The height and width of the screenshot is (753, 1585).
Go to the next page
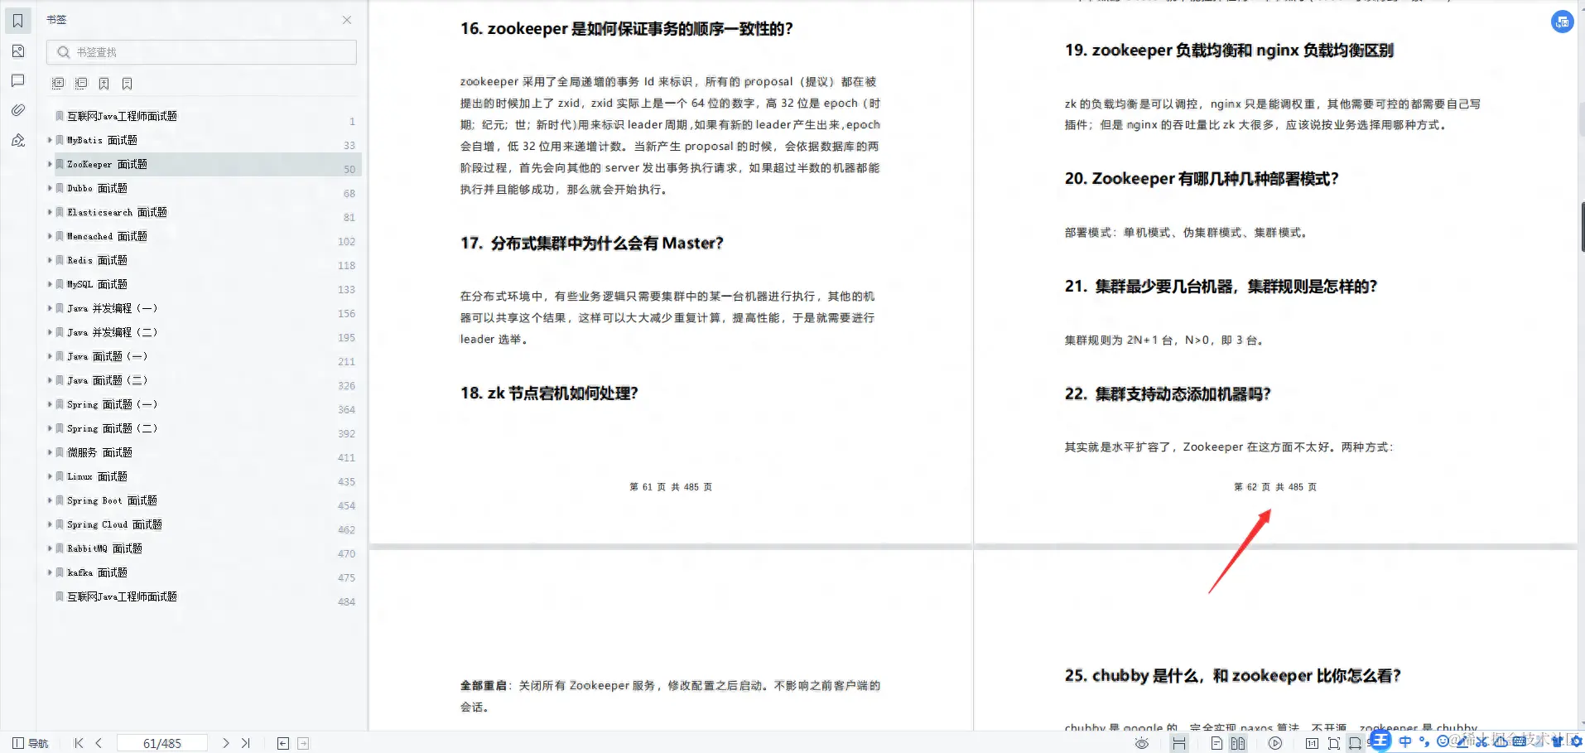tap(225, 743)
